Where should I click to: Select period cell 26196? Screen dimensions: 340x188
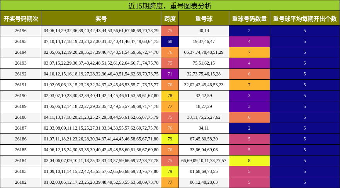pyautogui.click(x=20, y=31)
